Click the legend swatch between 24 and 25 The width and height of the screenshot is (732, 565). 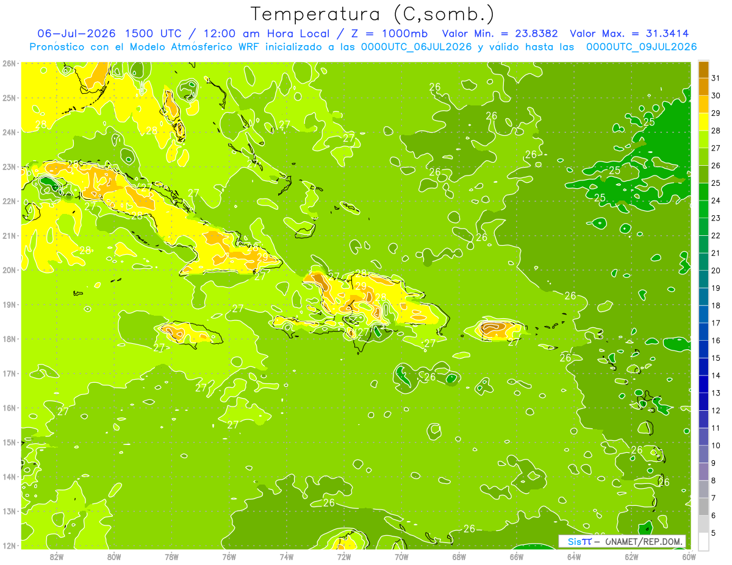(704, 191)
